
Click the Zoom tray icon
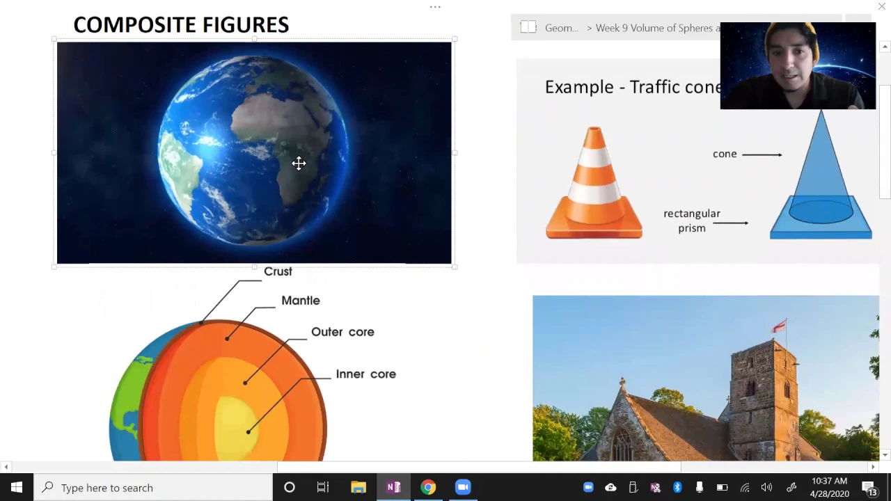[x=588, y=488]
